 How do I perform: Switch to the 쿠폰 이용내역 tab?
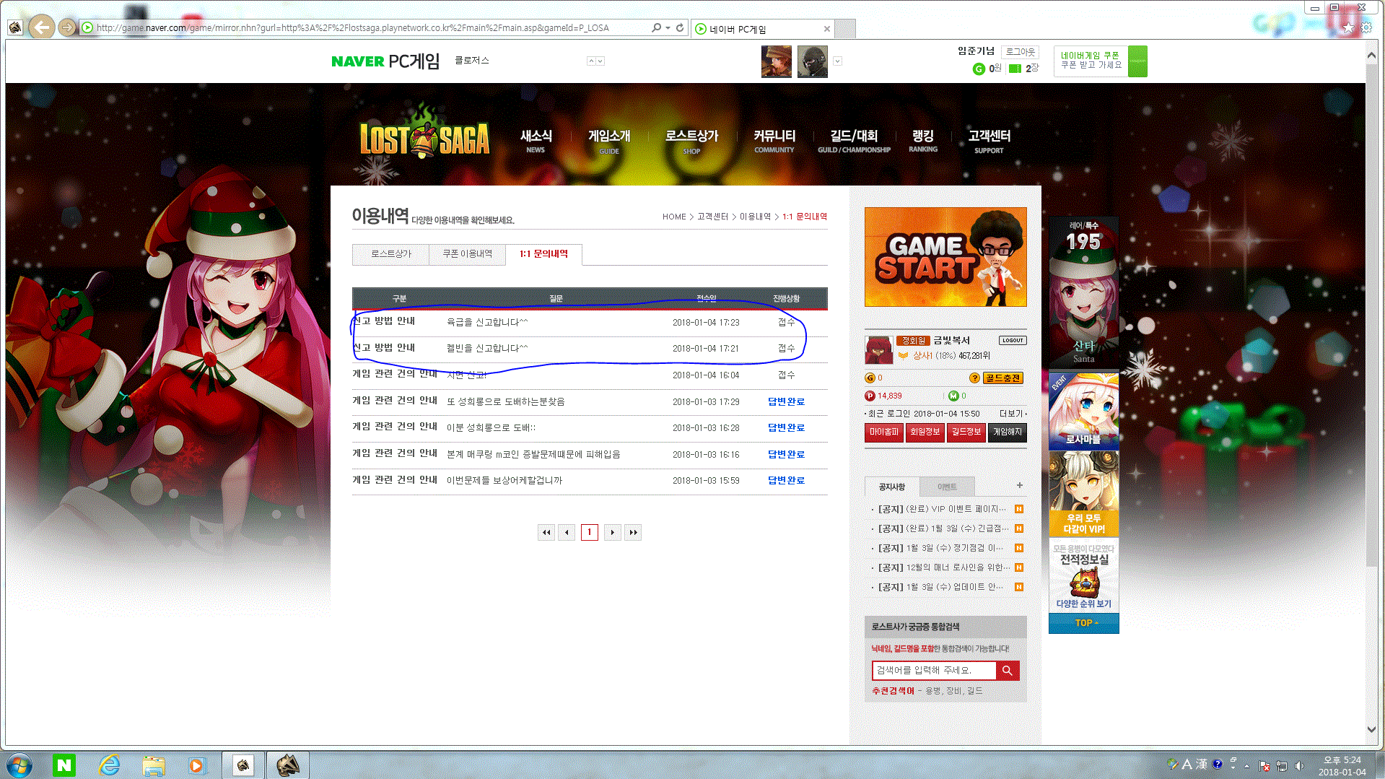pos(467,254)
